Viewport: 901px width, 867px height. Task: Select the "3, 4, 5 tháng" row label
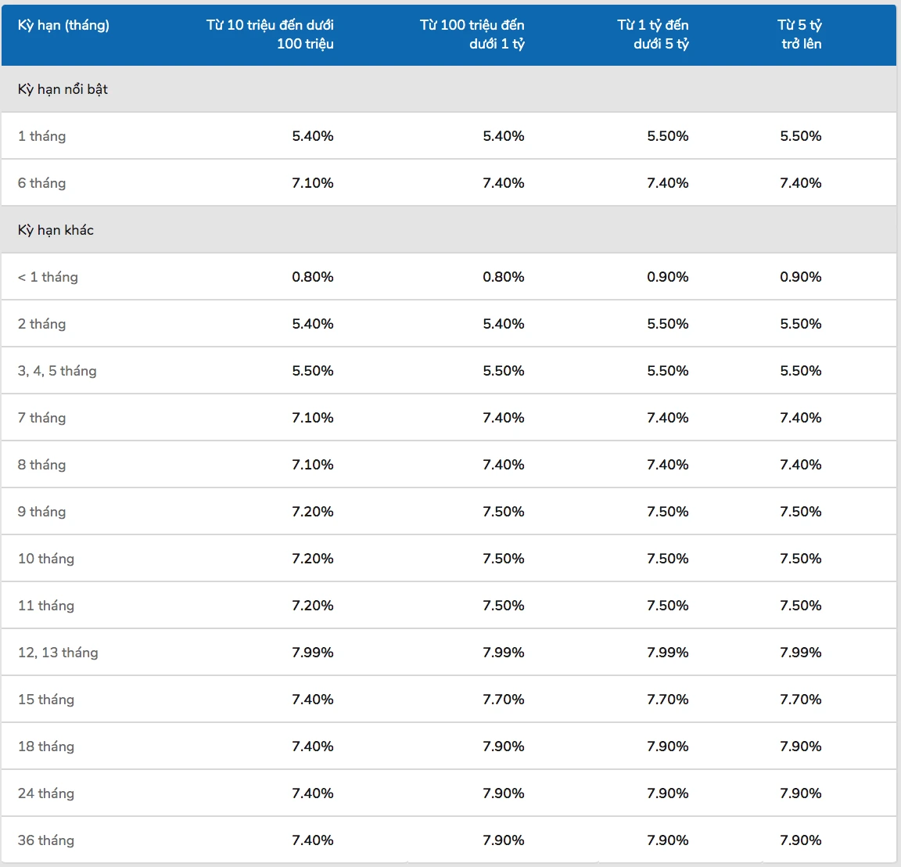(x=57, y=371)
